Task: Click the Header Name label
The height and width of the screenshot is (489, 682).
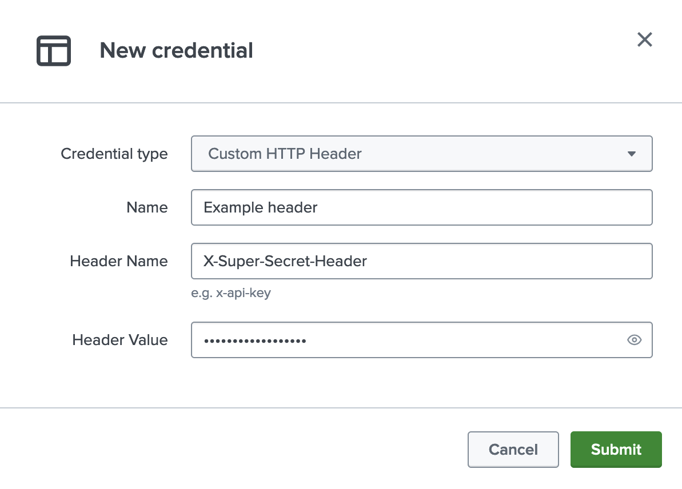Action: tap(118, 261)
